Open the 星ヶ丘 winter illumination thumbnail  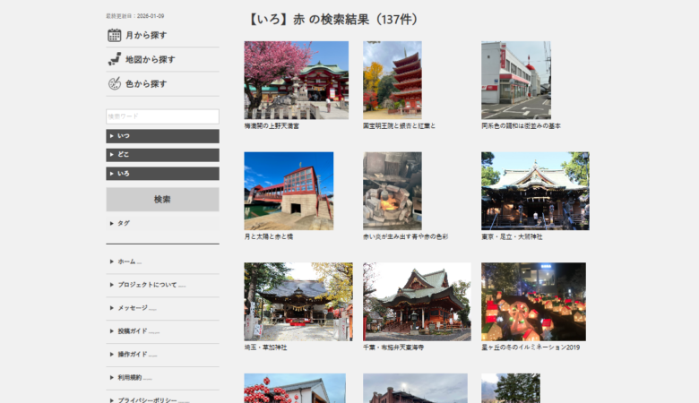(533, 301)
